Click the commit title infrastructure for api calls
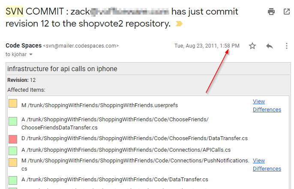This screenshot has width=294, height=189. coord(62,69)
